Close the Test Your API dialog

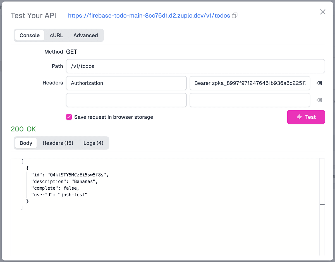click(x=323, y=12)
